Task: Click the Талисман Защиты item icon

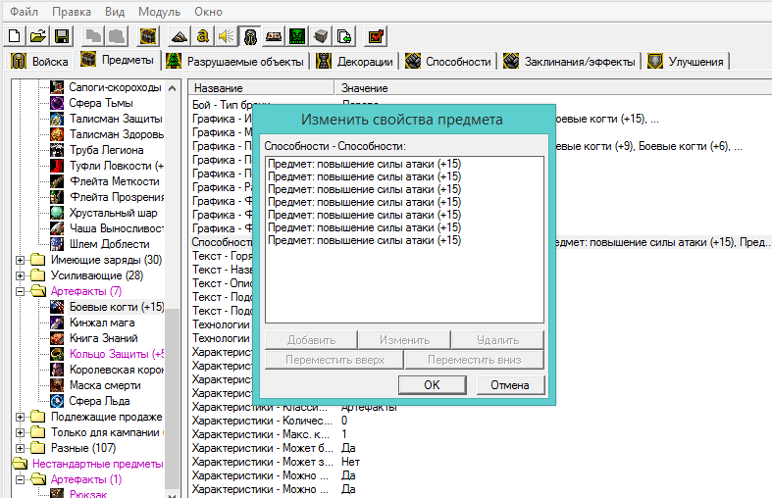Action: click(57, 119)
